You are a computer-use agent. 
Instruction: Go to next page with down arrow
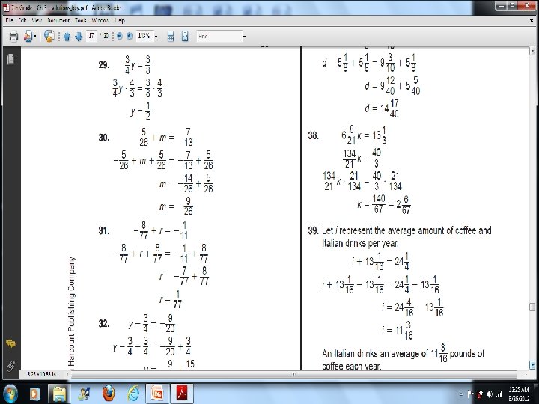79,37
